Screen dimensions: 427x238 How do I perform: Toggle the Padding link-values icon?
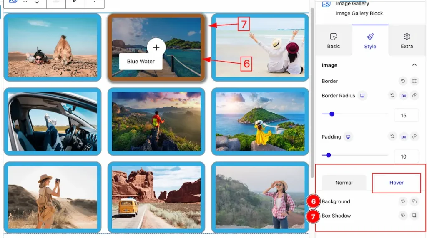[x=414, y=136]
